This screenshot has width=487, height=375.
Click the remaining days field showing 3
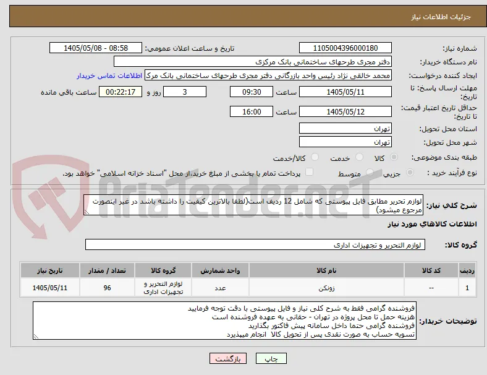coord(185,92)
